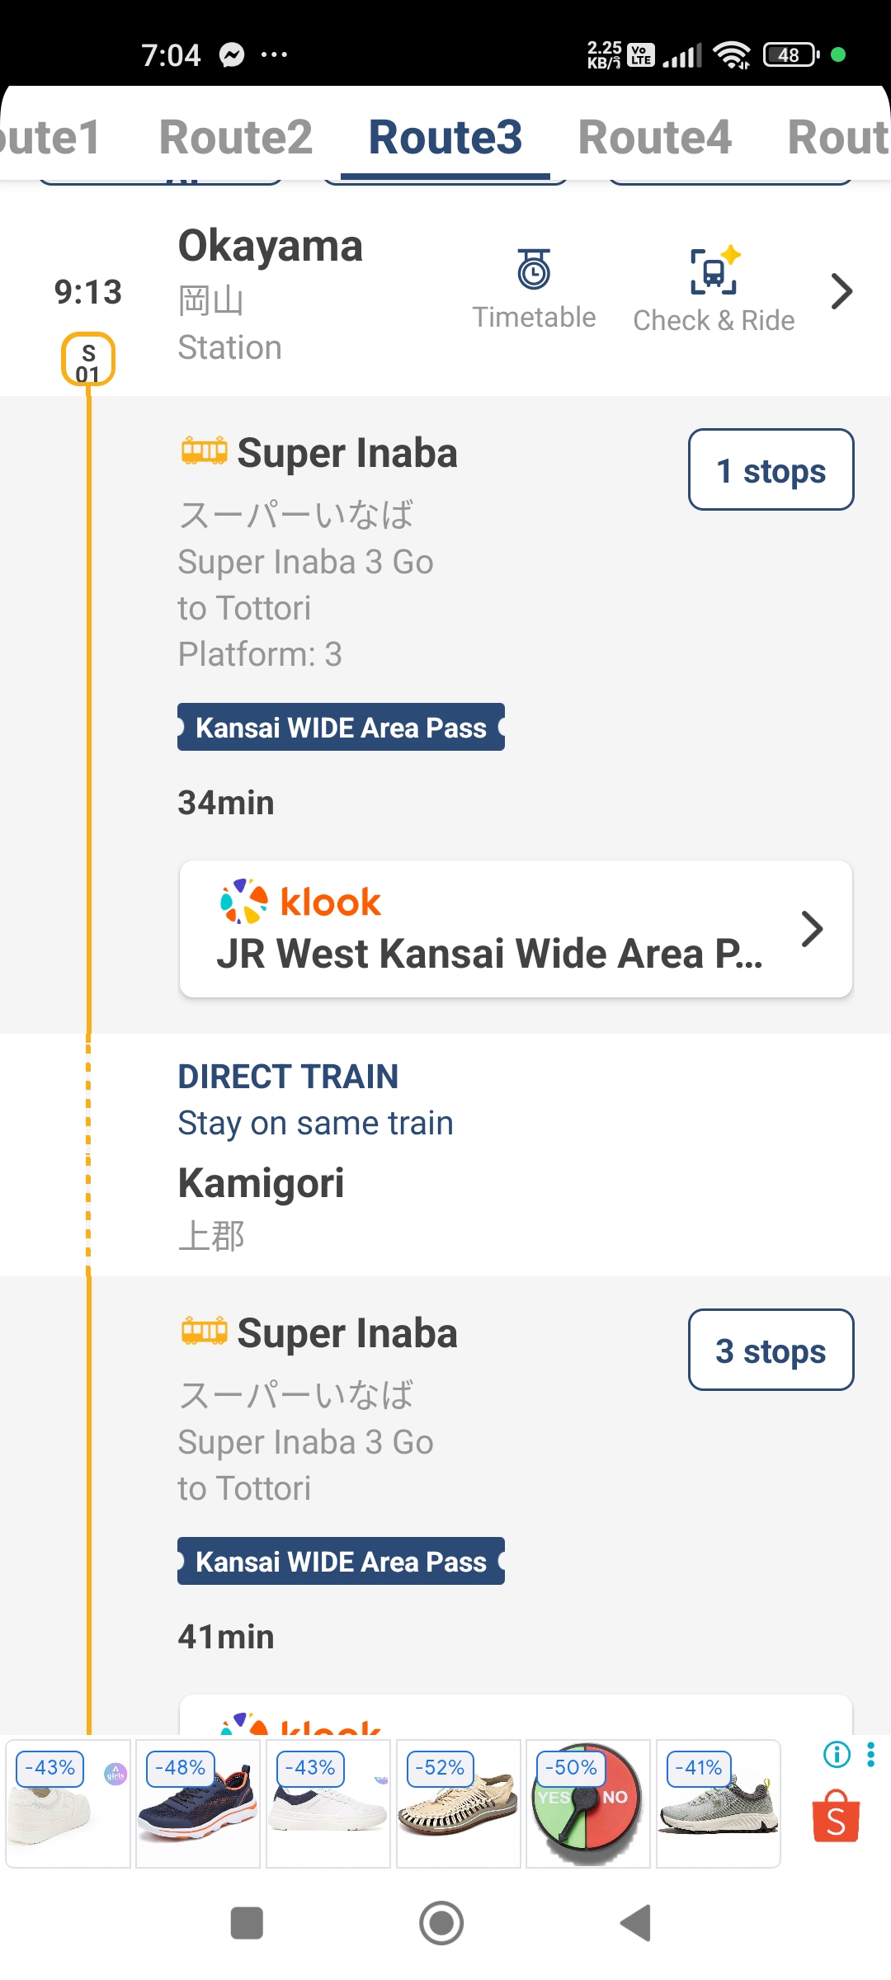Tap the second Super Inaba train icon
The image size is (891, 1980).
pos(204,1331)
